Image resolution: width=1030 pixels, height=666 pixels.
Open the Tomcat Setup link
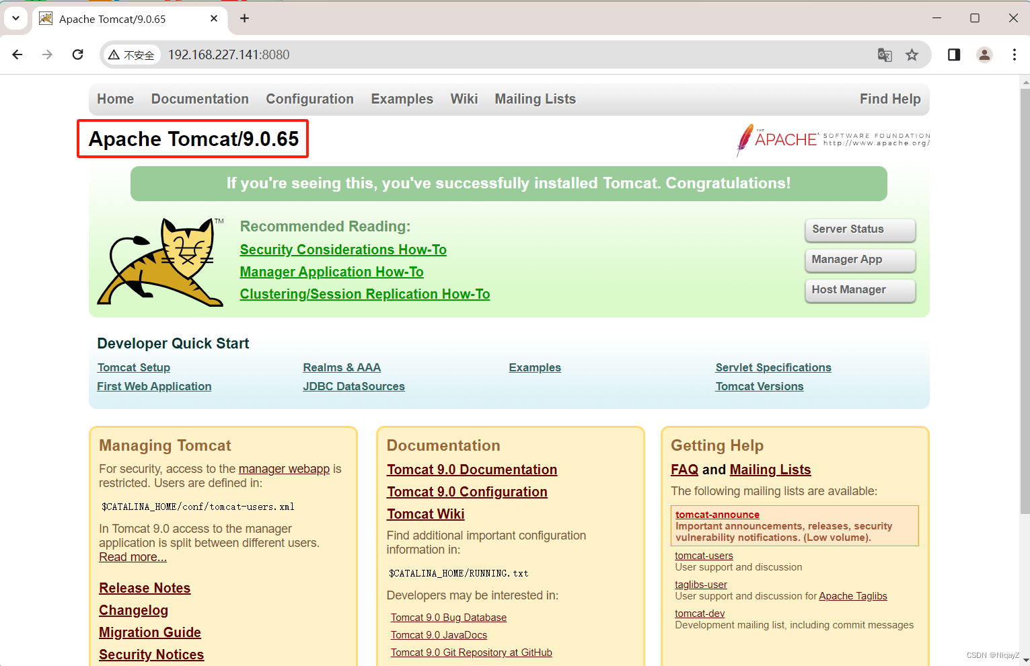pos(134,367)
